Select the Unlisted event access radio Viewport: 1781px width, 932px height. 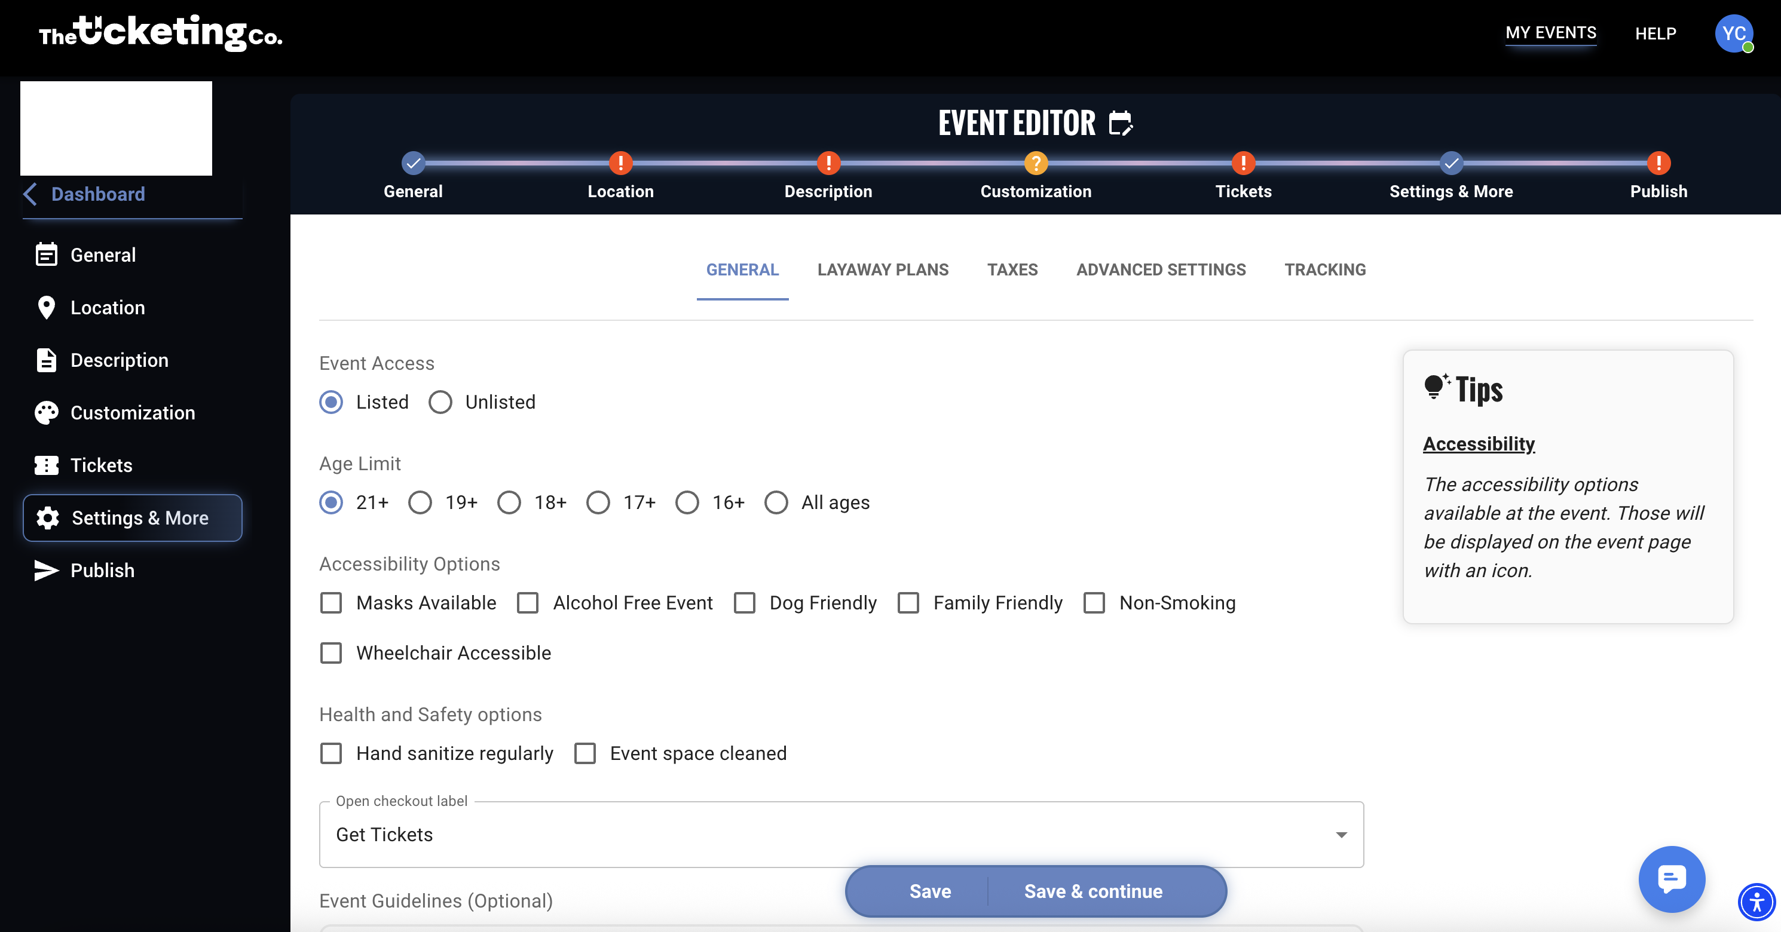(440, 402)
